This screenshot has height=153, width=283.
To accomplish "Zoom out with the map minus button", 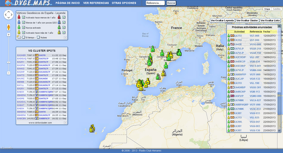I will pyautogui.click(x=8, y=73).
